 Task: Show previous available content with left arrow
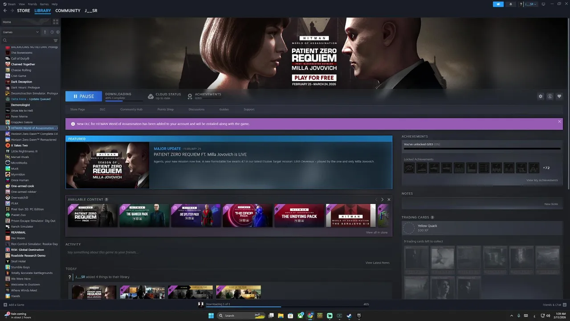376,199
